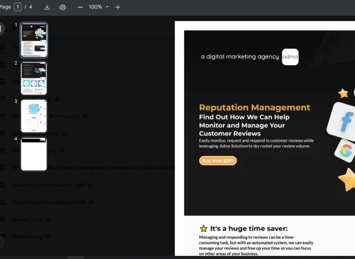Click the star beside It's a huge time saver
Image resolution: width=355 pixels, height=259 pixels.
pyautogui.click(x=203, y=228)
